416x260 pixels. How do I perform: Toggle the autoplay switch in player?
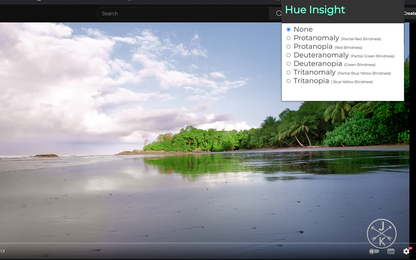pos(374,251)
